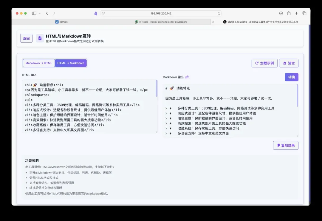Screen dimensions: 322x221
Task: Click the swap icon beside Markdown 输出
Action: click(x=187, y=77)
